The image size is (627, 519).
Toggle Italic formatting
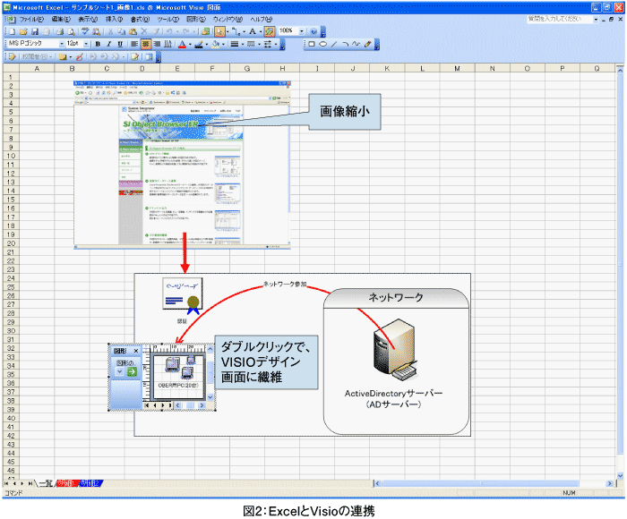point(108,45)
